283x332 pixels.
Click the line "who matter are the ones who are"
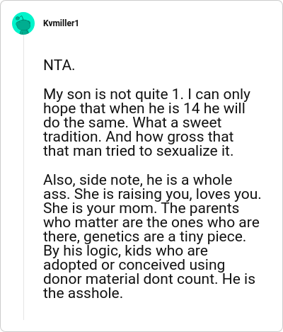point(151,222)
